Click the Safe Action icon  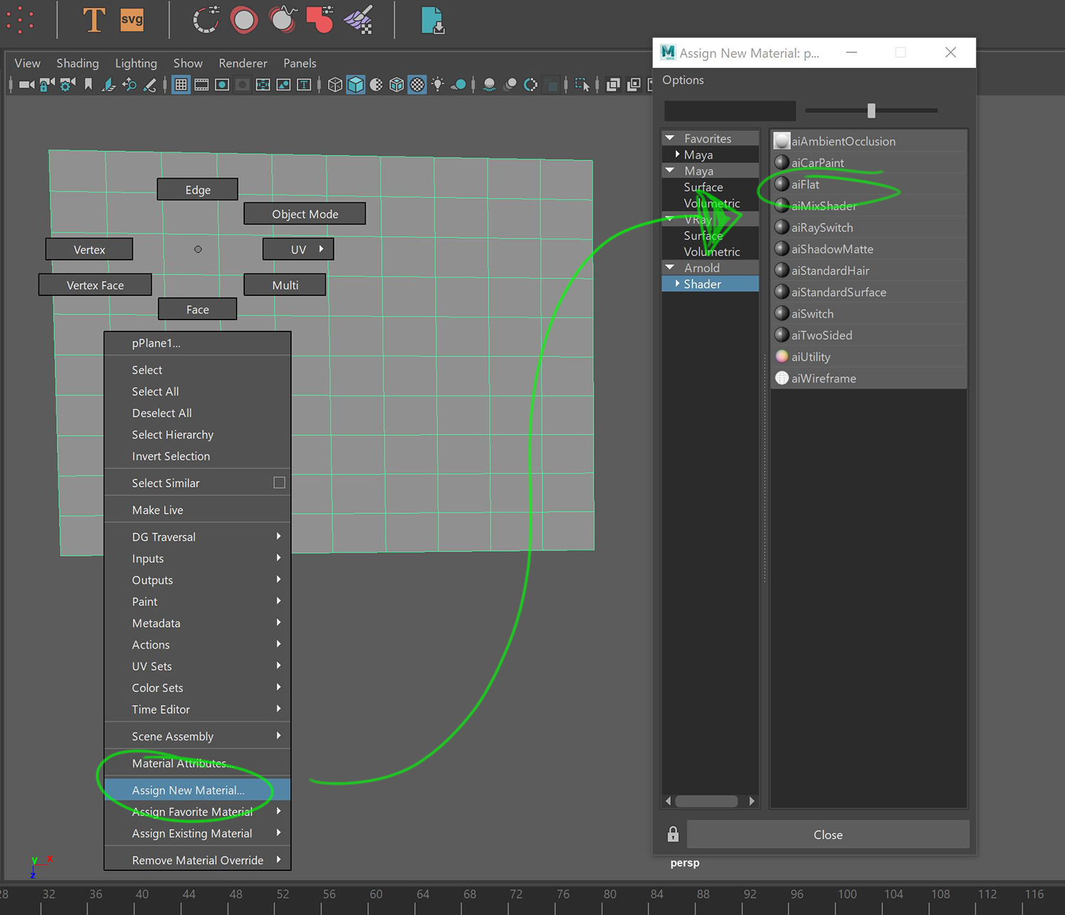click(x=283, y=85)
